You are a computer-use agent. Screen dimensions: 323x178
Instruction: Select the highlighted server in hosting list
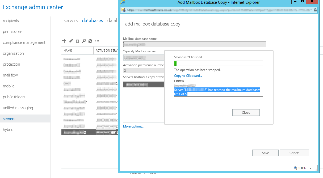pos(144,84)
